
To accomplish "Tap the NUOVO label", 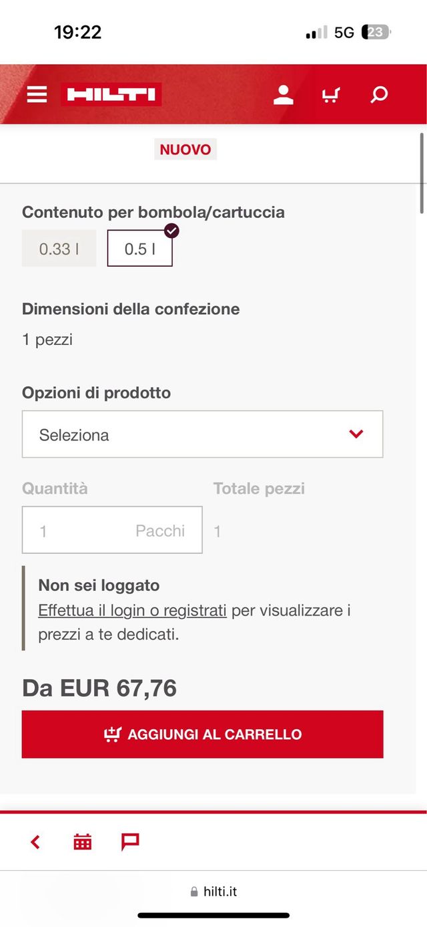I will coord(185,149).
